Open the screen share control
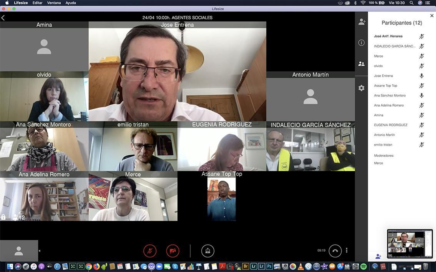This screenshot has height=272, width=436. [208, 251]
